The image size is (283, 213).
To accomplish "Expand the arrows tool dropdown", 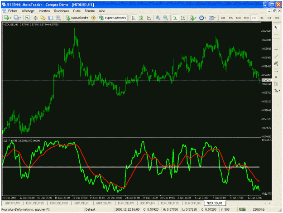I will (279, 91).
